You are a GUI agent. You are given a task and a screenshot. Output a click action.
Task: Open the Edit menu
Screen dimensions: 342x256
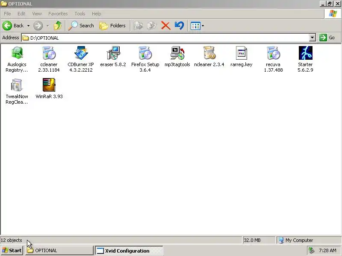tap(21, 14)
